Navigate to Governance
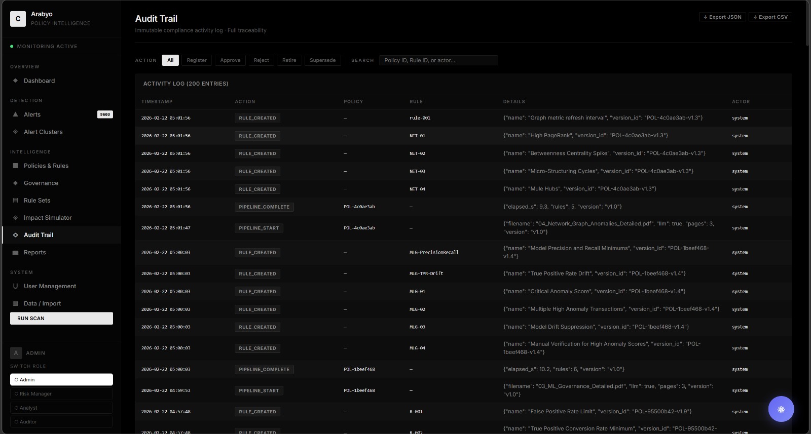The height and width of the screenshot is (434, 811). coord(61,183)
